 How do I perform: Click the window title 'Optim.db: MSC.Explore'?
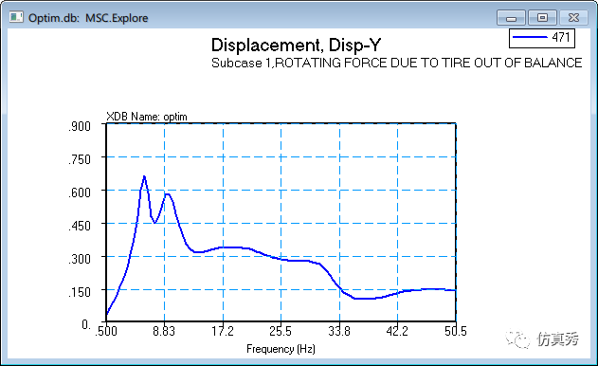[88, 18]
